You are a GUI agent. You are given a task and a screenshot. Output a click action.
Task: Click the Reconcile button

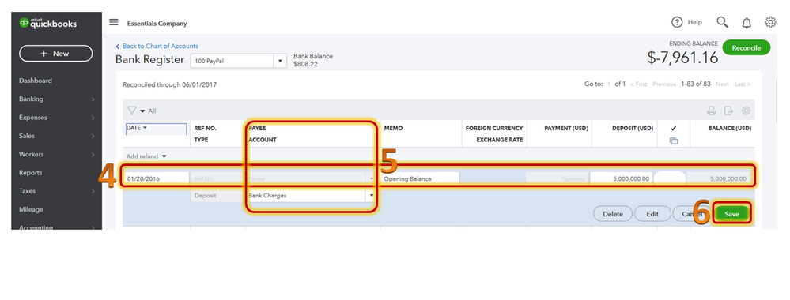(747, 47)
